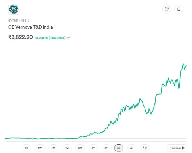Image resolution: width=192 pixels, height=153 pixels.
Task: Switch to candlestick chart view
Action: tap(145, 148)
